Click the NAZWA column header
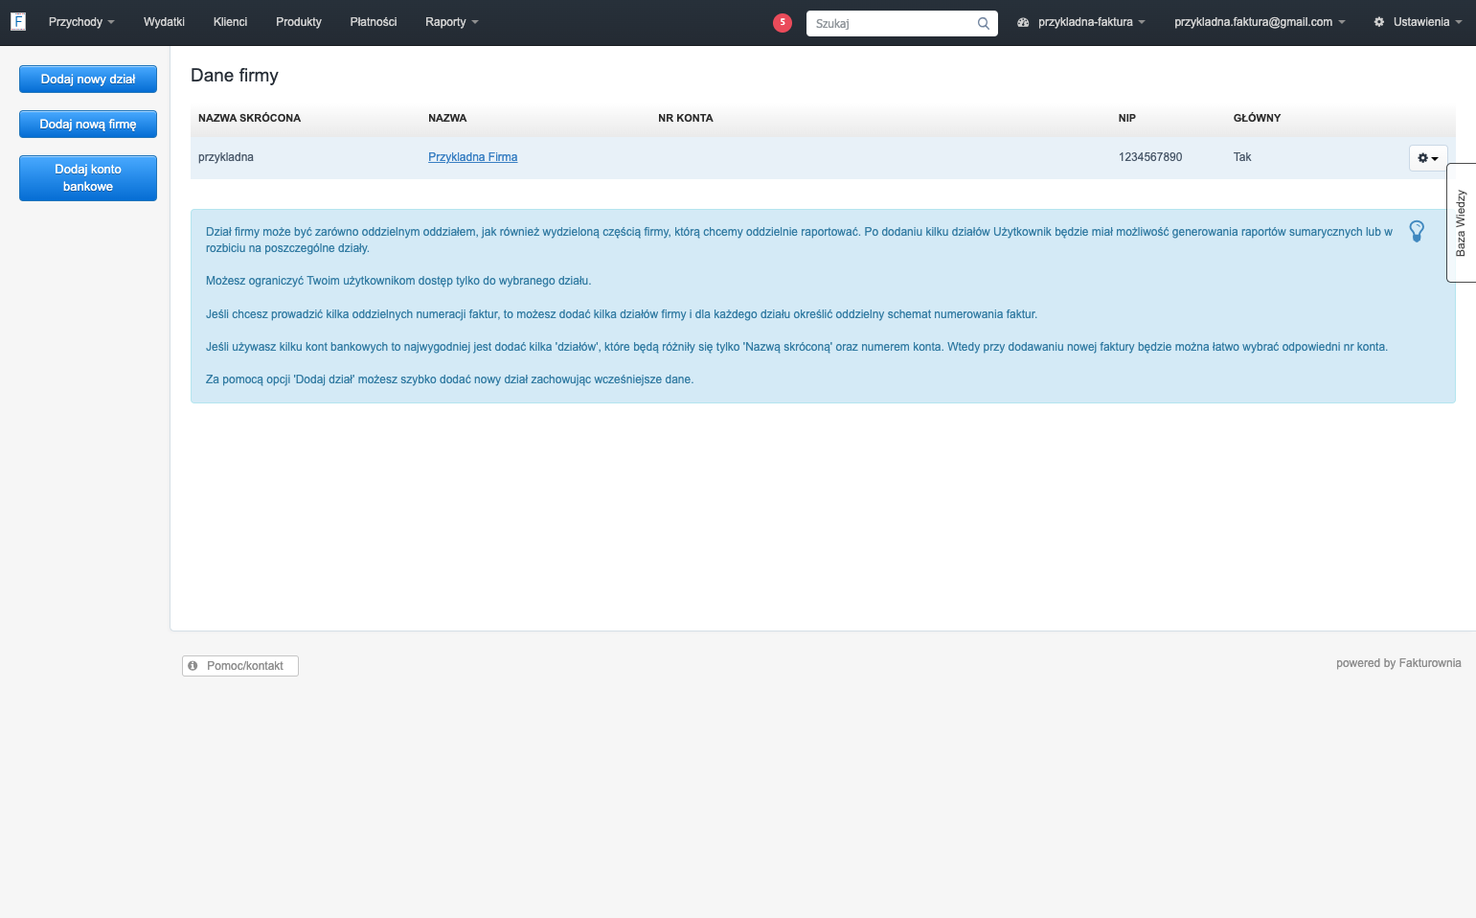The height and width of the screenshot is (918, 1476). coord(447,118)
